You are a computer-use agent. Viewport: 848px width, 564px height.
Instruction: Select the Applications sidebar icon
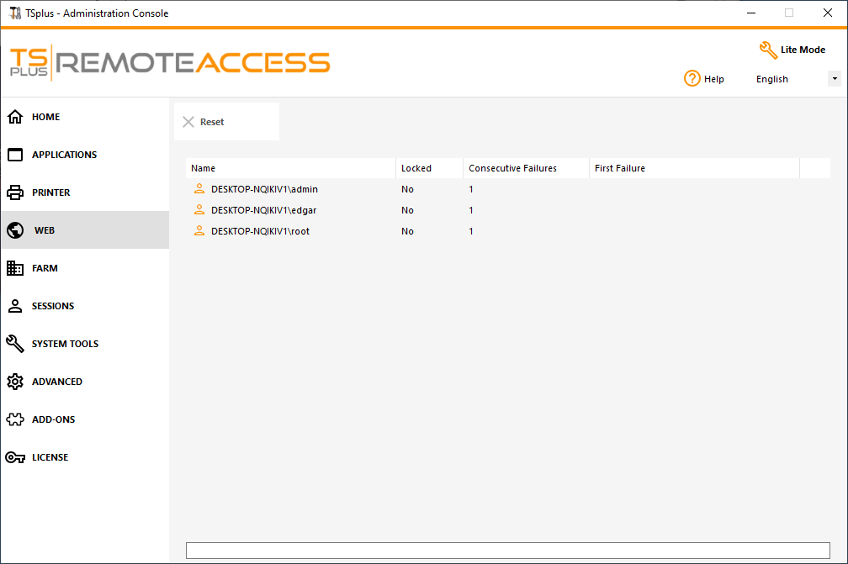pyautogui.click(x=14, y=155)
